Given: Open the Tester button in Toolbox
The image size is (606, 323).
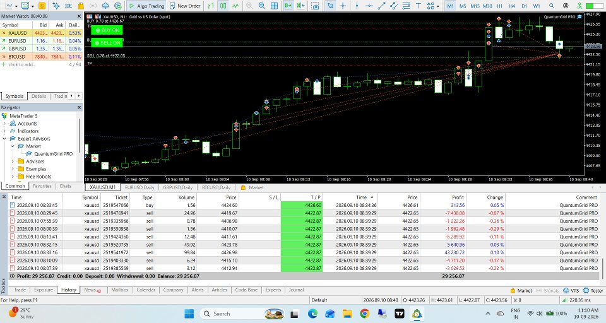Looking at the screenshot, I should tap(593, 291).
